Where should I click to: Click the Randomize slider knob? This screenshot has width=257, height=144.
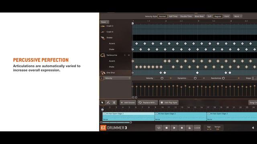(x=223, y=78)
